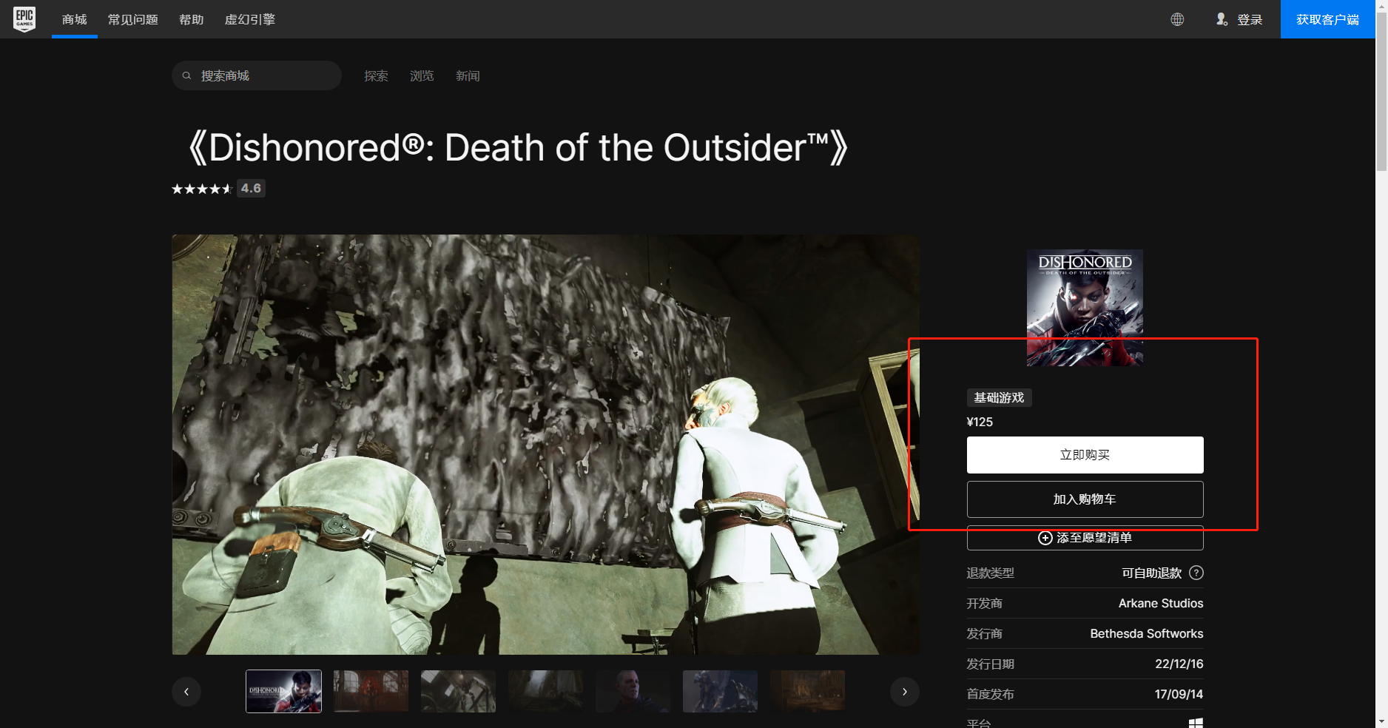Open the language globe selector
Image resolution: width=1388 pixels, height=728 pixels.
pos(1177,19)
